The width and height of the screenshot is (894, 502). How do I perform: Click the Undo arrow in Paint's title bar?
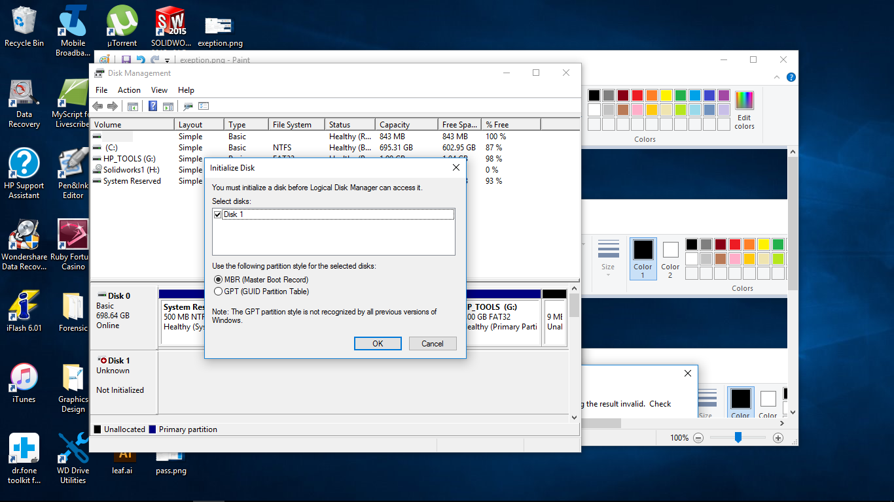click(x=140, y=60)
